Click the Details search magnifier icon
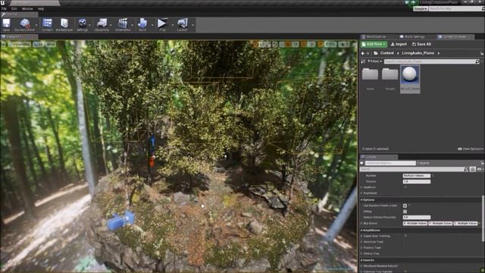Image resolution: width=485 pixels, height=273 pixels. pos(466,169)
